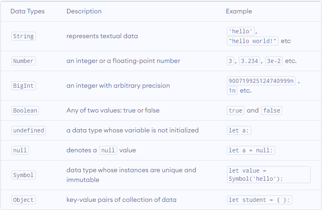
Task: Click the 3e-2 example snippet
Action: pos(274,61)
